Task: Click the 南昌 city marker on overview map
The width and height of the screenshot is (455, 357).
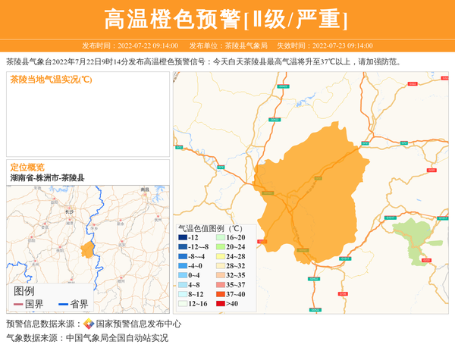Action: [145, 193]
